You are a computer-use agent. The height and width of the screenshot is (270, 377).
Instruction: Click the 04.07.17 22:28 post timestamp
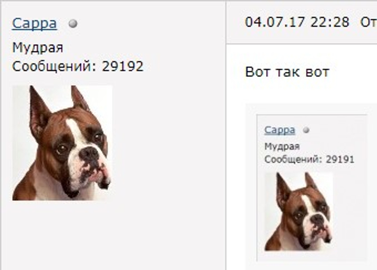coord(297,22)
